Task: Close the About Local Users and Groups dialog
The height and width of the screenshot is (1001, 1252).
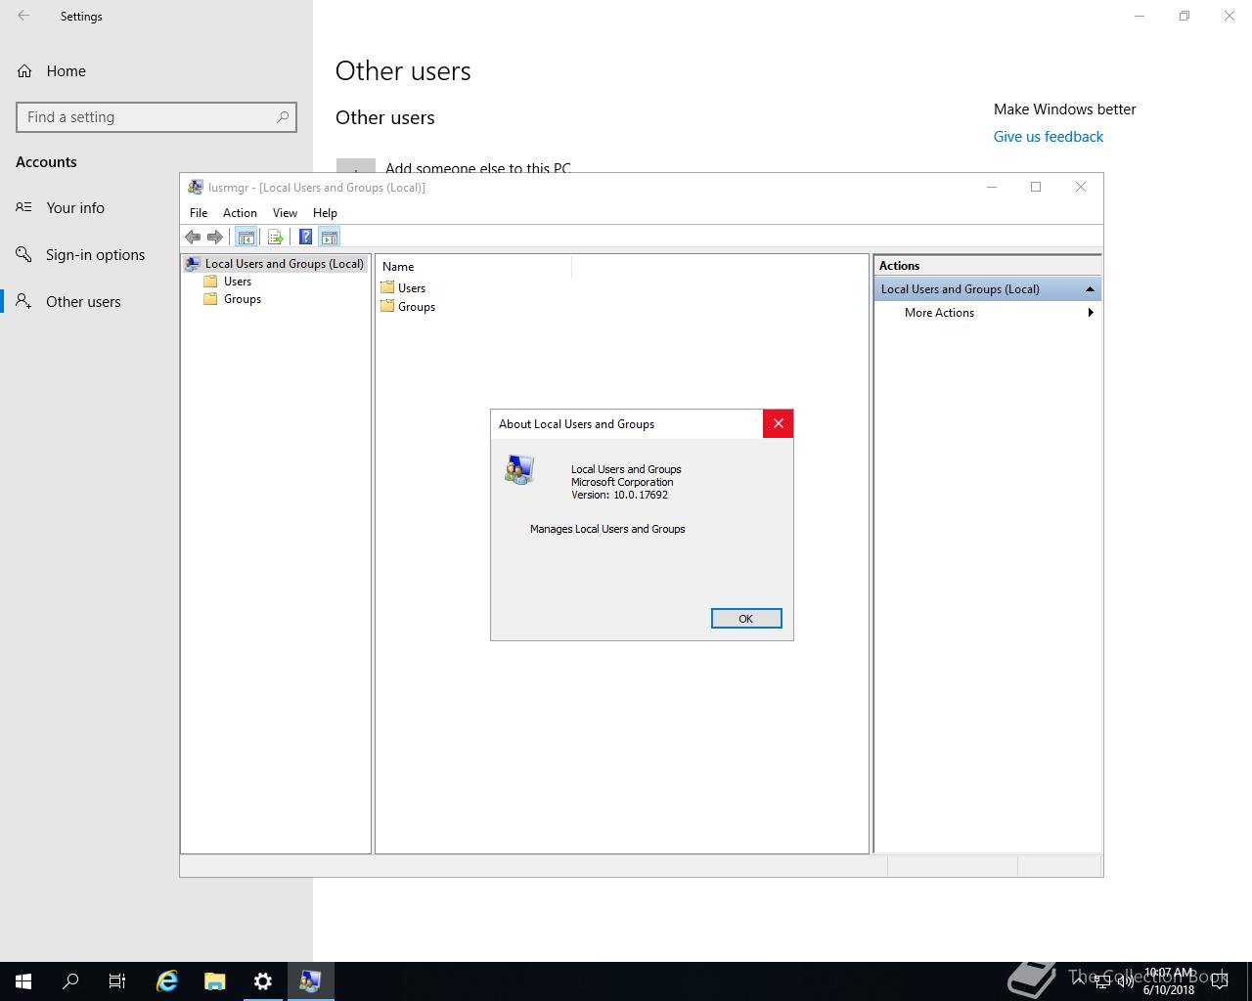Action: [778, 423]
